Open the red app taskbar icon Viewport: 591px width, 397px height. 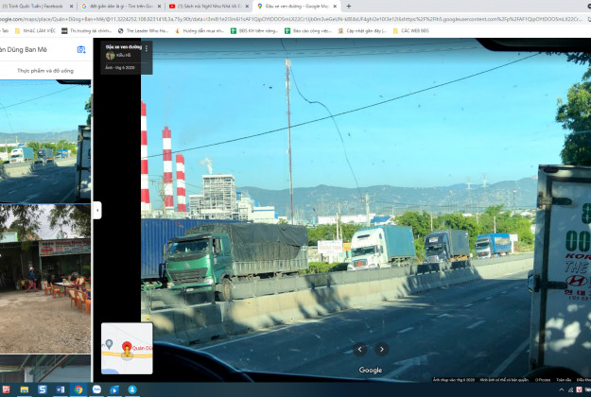point(6,389)
